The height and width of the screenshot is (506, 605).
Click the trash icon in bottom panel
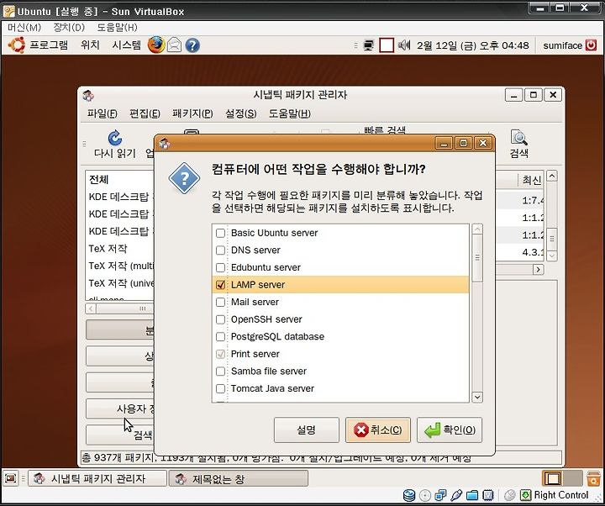(x=593, y=478)
